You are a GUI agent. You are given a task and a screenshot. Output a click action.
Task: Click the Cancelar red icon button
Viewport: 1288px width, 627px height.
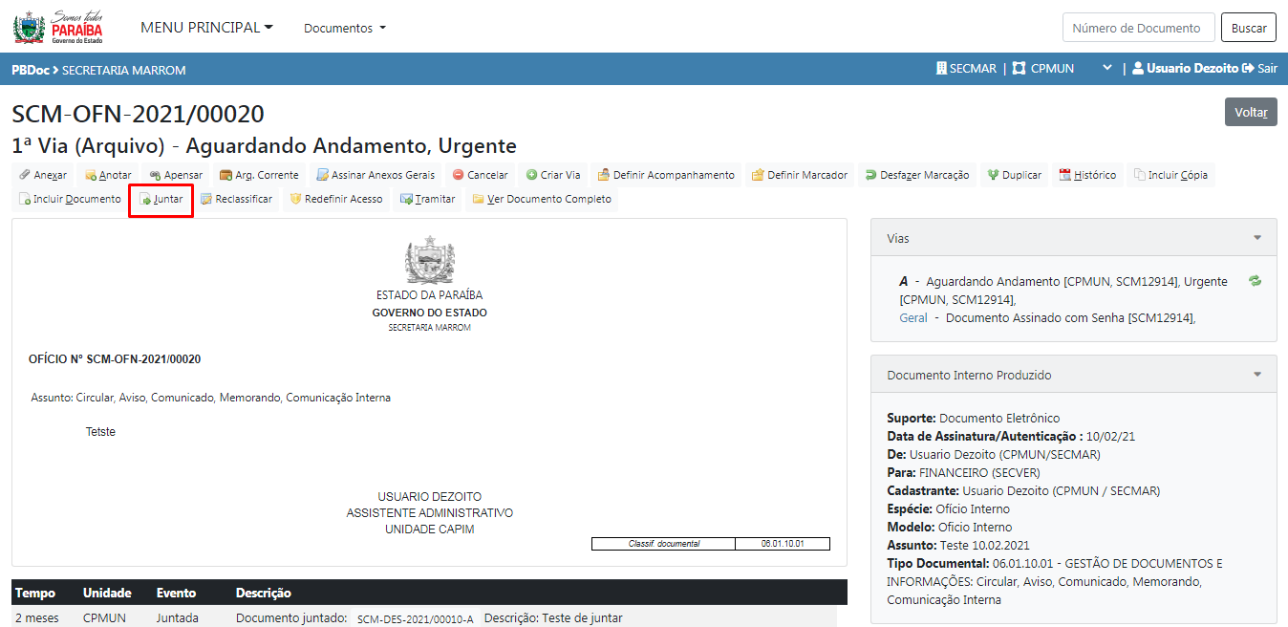(480, 175)
